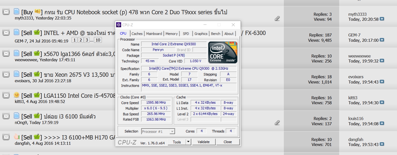The width and height of the screenshot is (397, 155).
Task: Click envelope icon beside x5670 lga1366 thread
Action: pyautogui.click(x=6, y=53)
